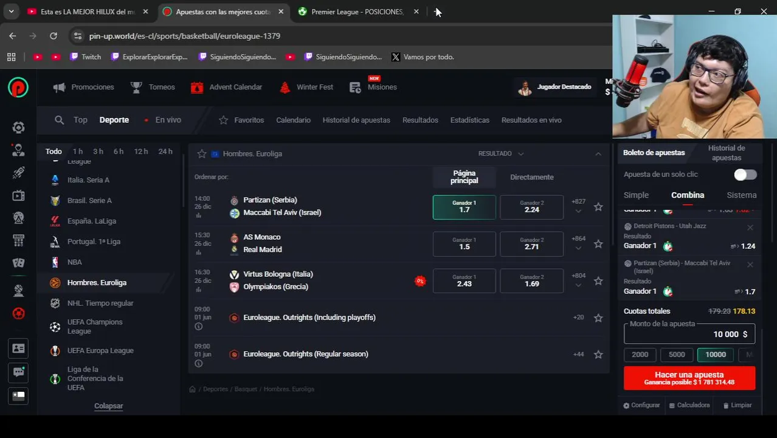Open browser tab search dropdown arrow
Image resolution: width=777 pixels, height=438 pixels.
11,12
